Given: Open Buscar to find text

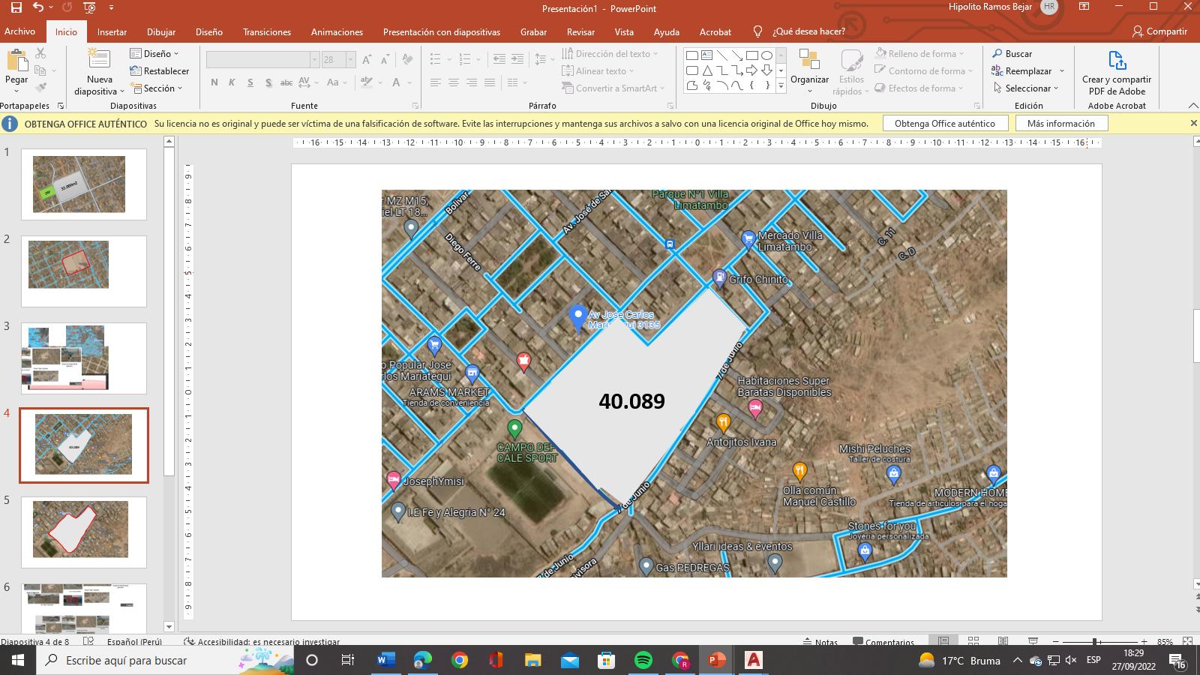Looking at the screenshot, I should click(1012, 54).
